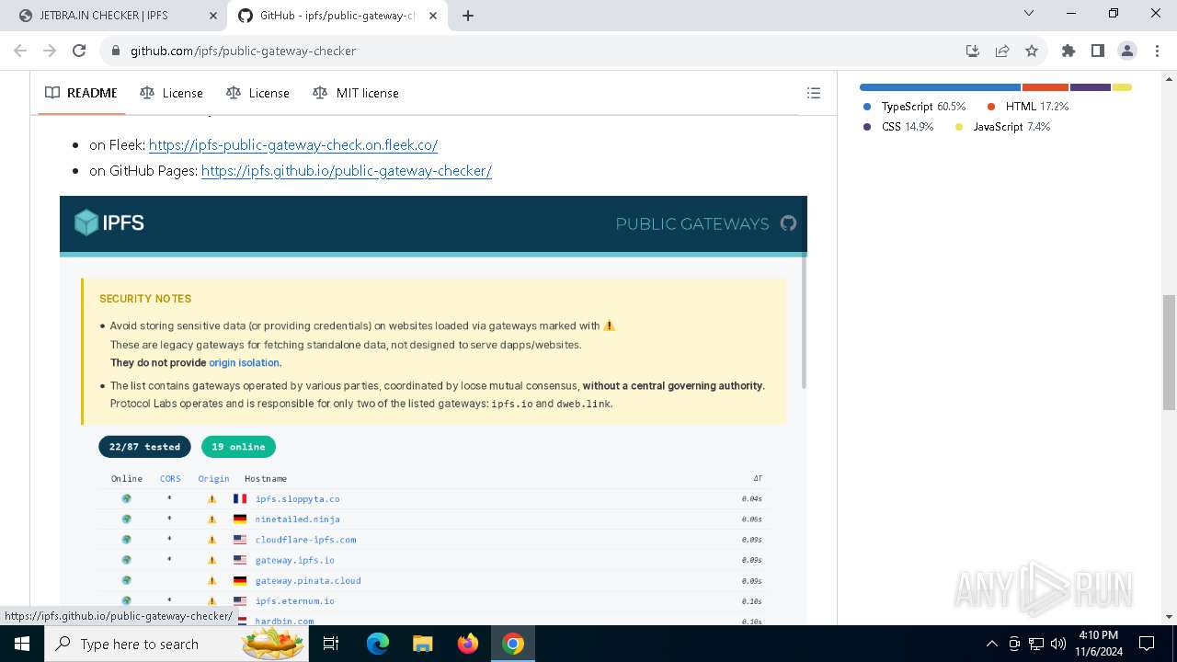Expand the tab search chevron
The width and height of the screenshot is (1177, 662).
pyautogui.click(x=1029, y=14)
